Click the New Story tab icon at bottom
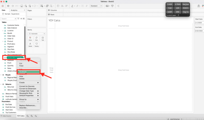204x120 pixels. coord(36,116)
